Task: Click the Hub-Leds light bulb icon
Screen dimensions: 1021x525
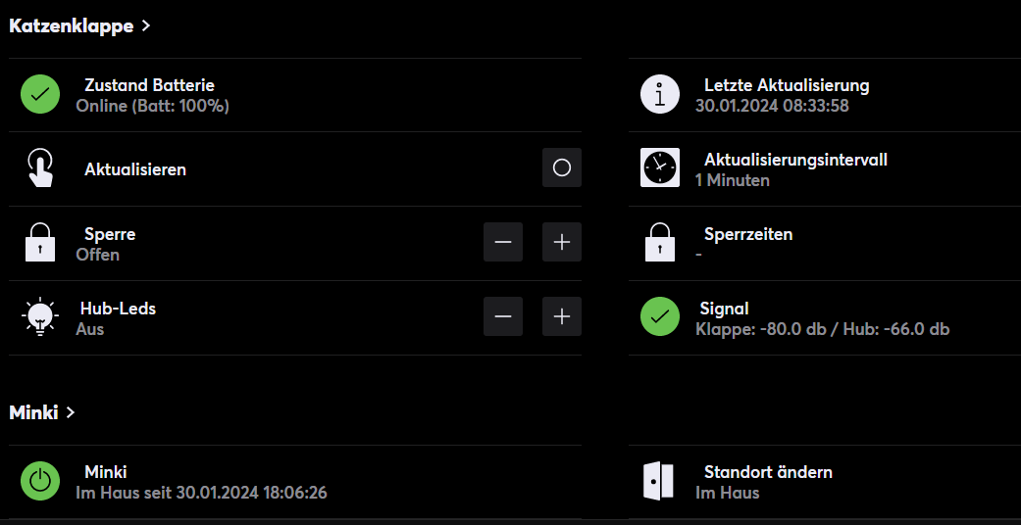Action: (x=40, y=317)
